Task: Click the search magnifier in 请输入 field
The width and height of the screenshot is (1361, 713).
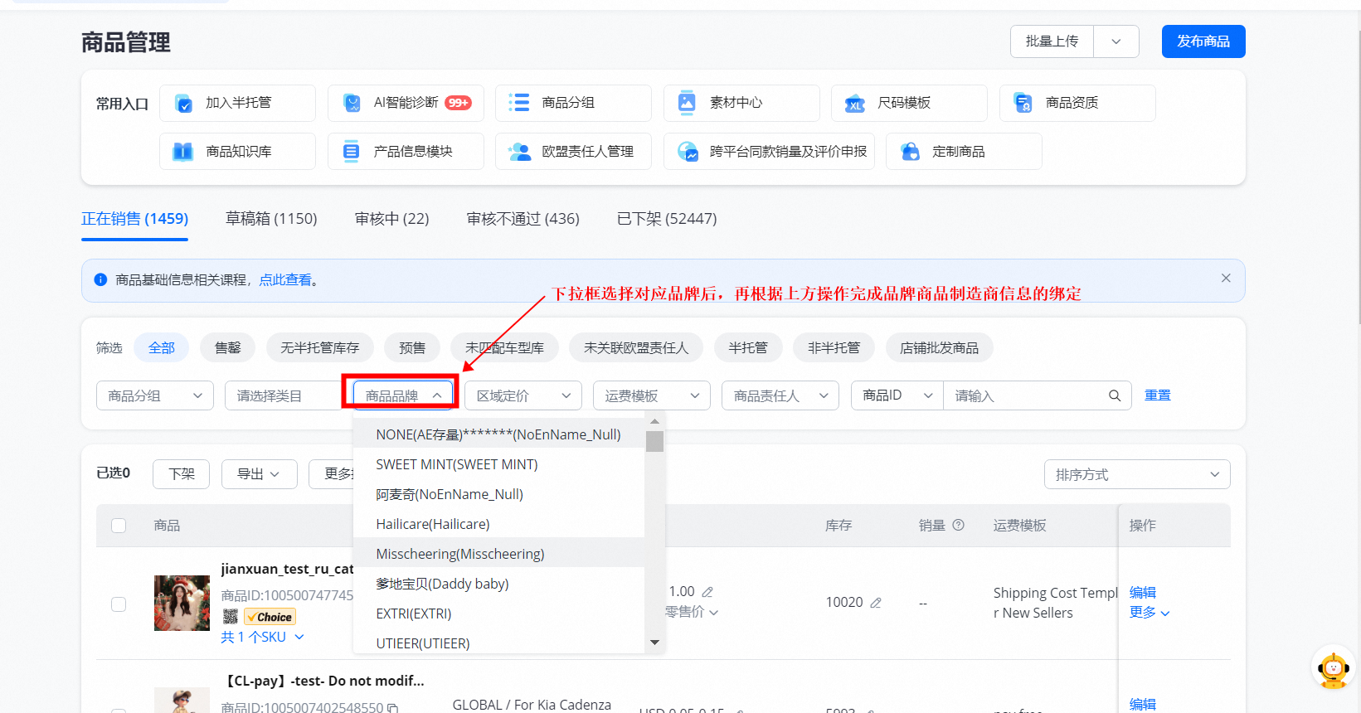Action: click(x=1115, y=395)
